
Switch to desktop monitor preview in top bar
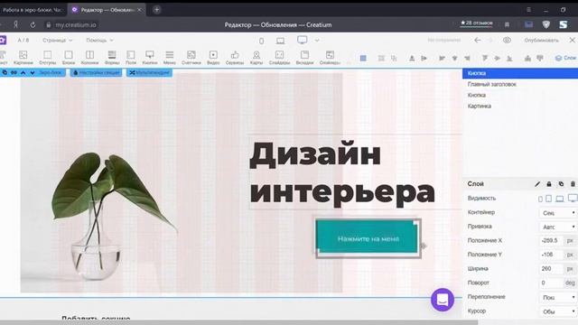pos(303,40)
